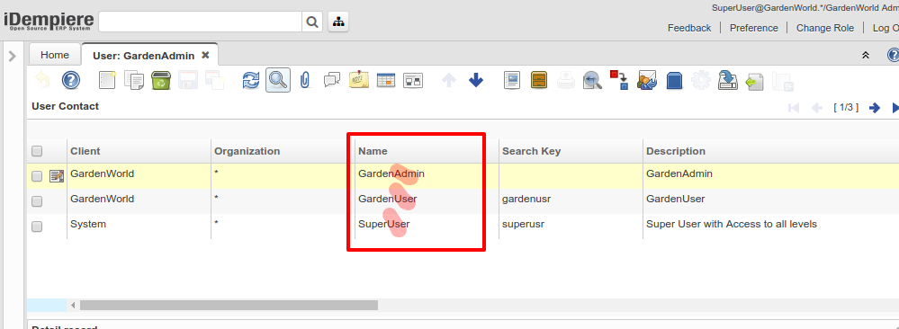This screenshot has width=899, height=329.
Task: Click File Import green arrow icon
Action: coord(754,82)
